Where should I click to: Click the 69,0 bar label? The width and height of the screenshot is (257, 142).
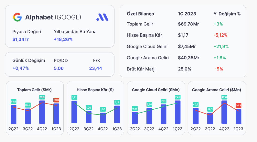(28, 105)
